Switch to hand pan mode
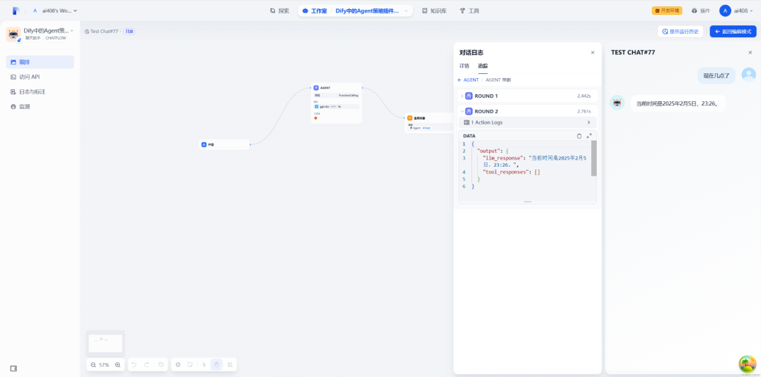Viewport: 761px width, 377px height. coord(217,364)
